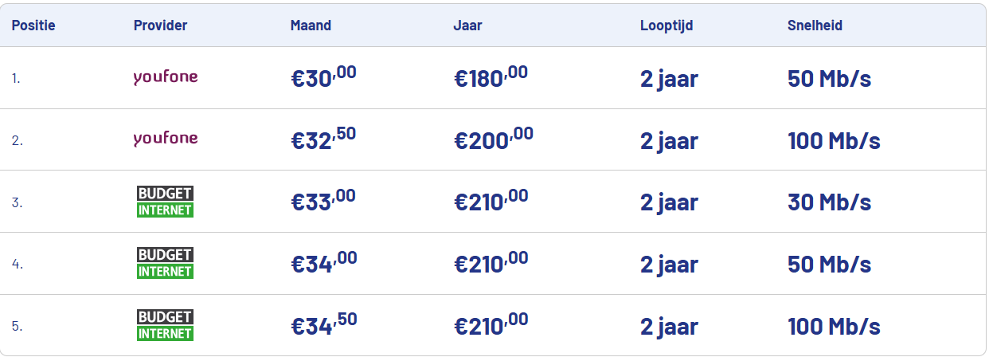Click the €34,00 monthly price
This screenshot has height=357, width=989.
point(323,263)
